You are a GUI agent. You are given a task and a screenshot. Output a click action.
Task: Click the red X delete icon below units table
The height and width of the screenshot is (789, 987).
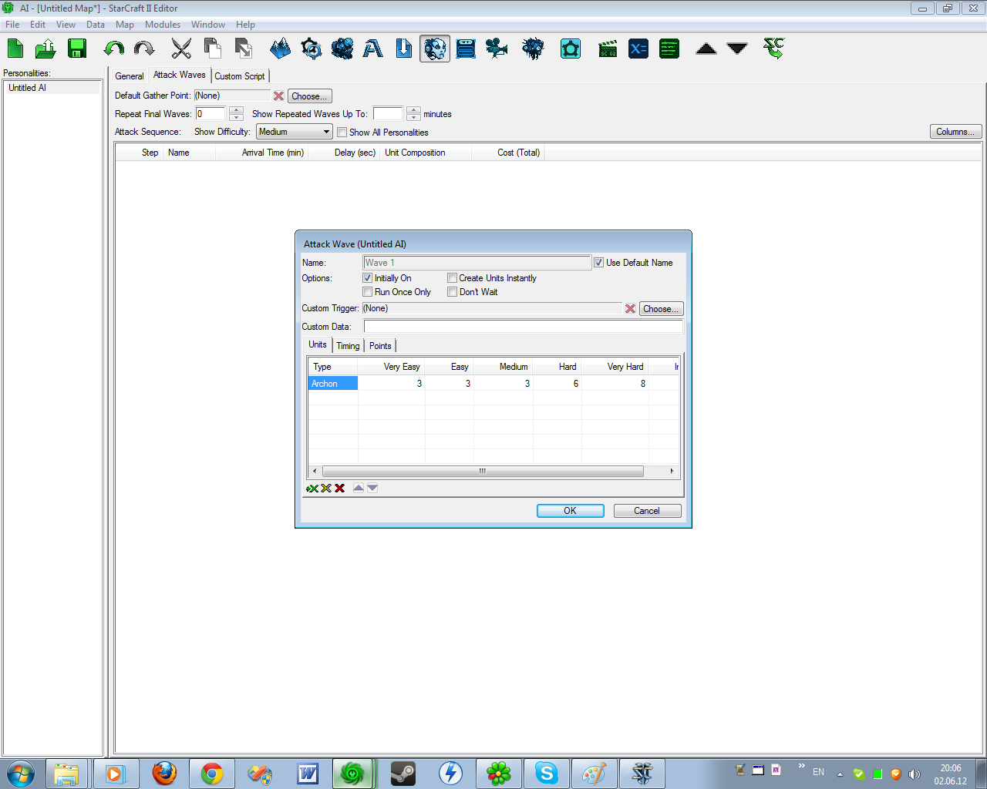click(339, 488)
